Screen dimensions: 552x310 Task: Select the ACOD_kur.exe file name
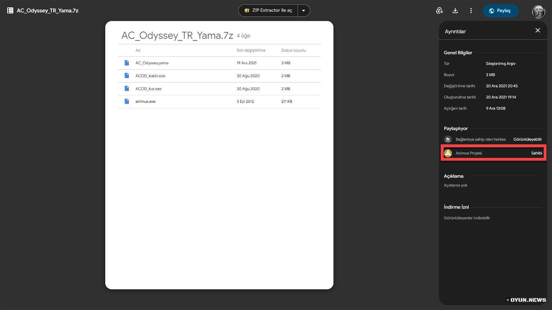[148, 89]
